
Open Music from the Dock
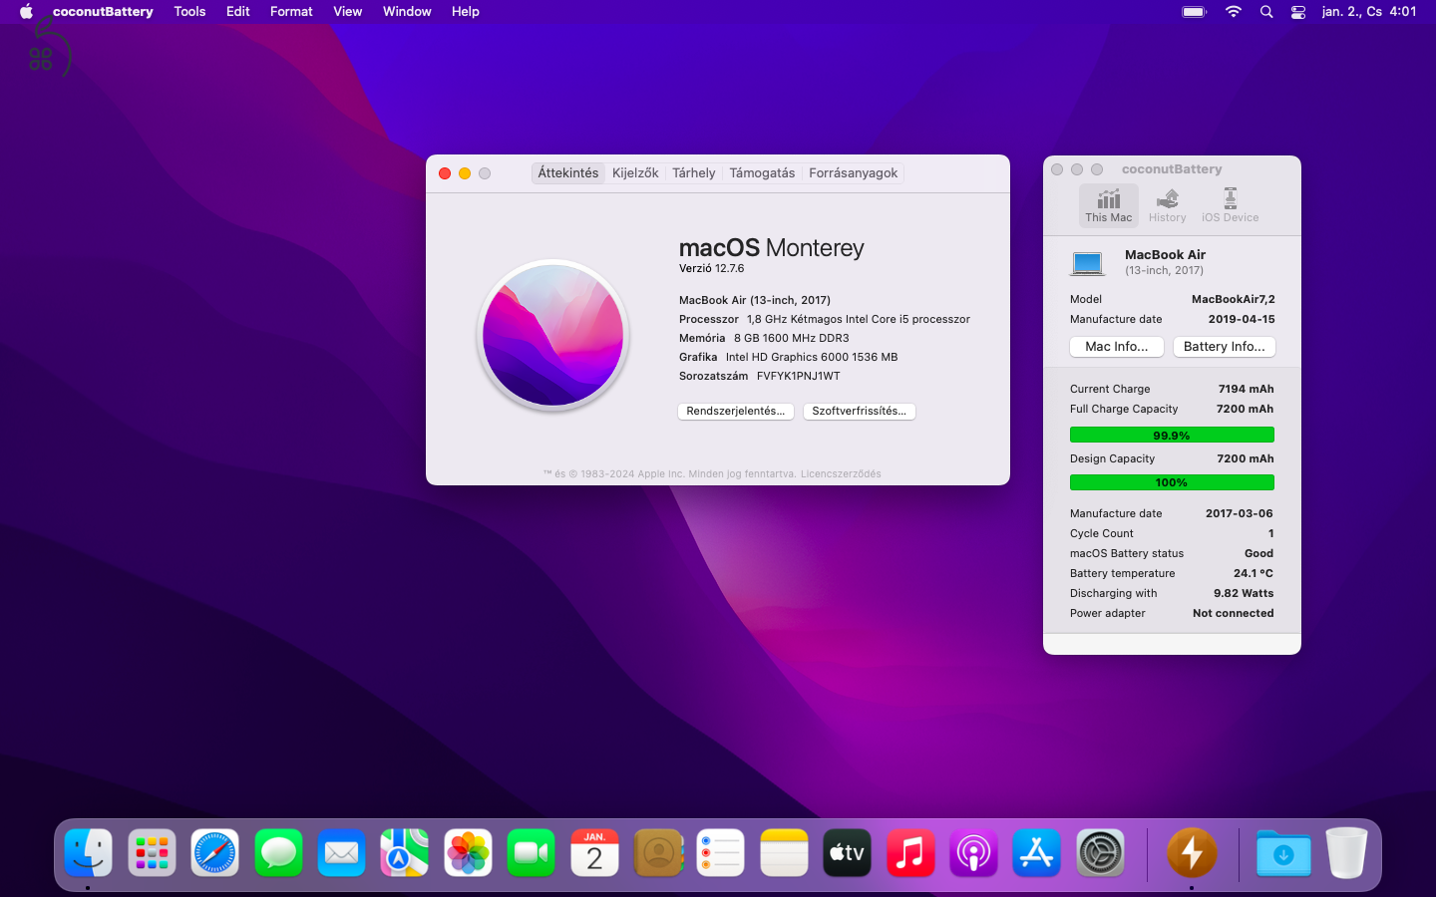click(911, 853)
